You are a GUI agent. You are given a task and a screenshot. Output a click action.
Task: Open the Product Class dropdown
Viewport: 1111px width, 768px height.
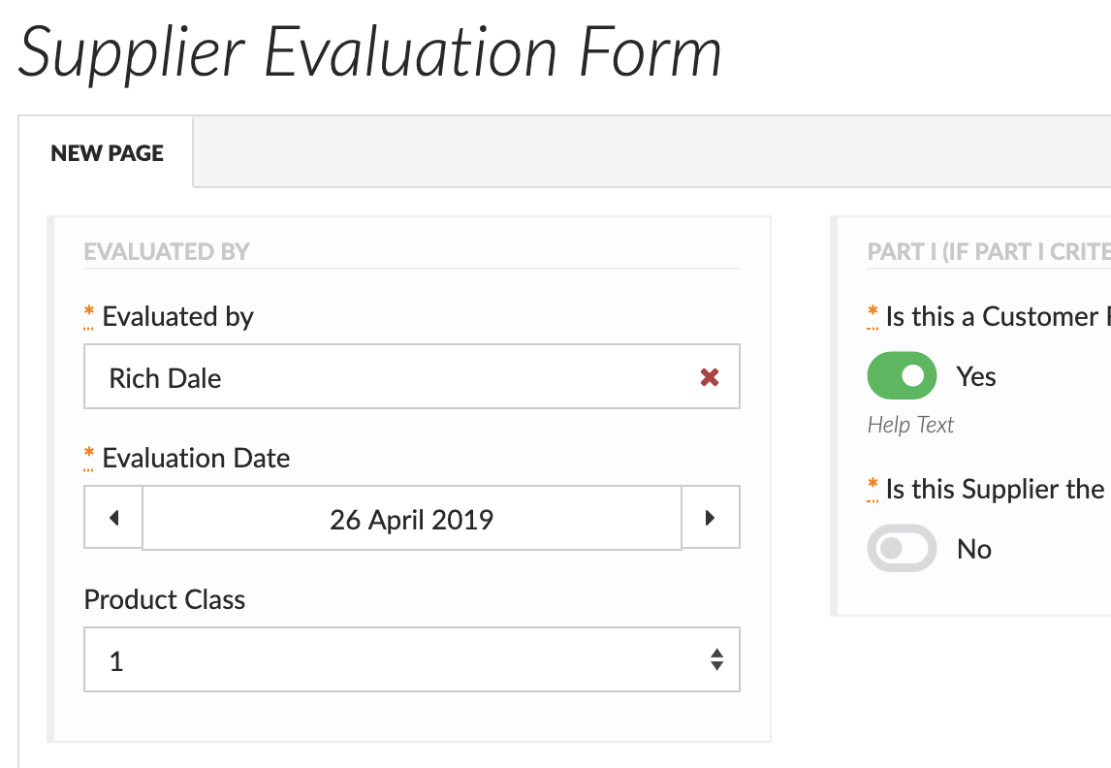[x=411, y=660]
